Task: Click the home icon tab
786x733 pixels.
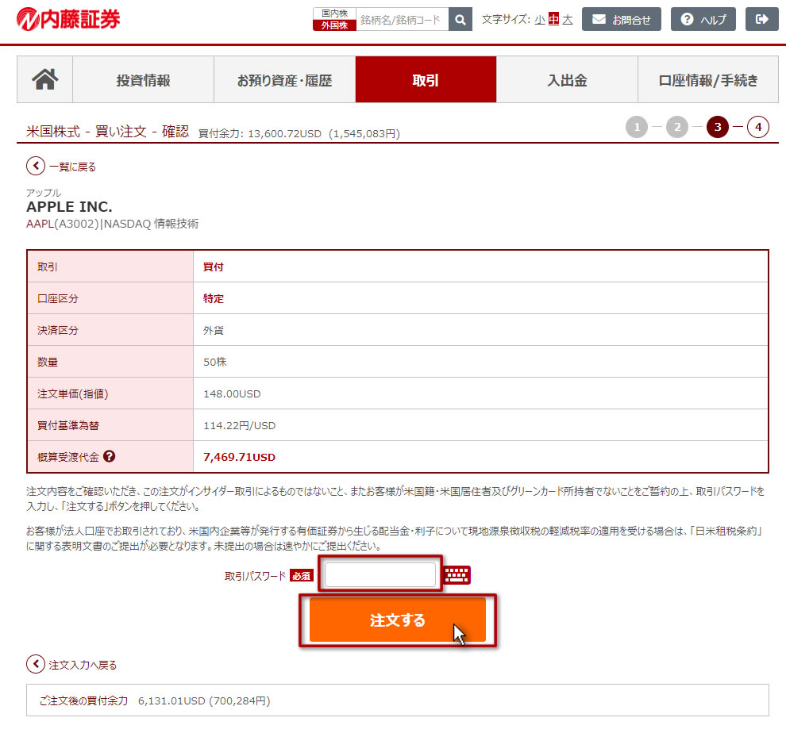Action: pos(45,80)
